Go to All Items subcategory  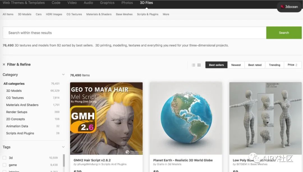coord(8,14)
